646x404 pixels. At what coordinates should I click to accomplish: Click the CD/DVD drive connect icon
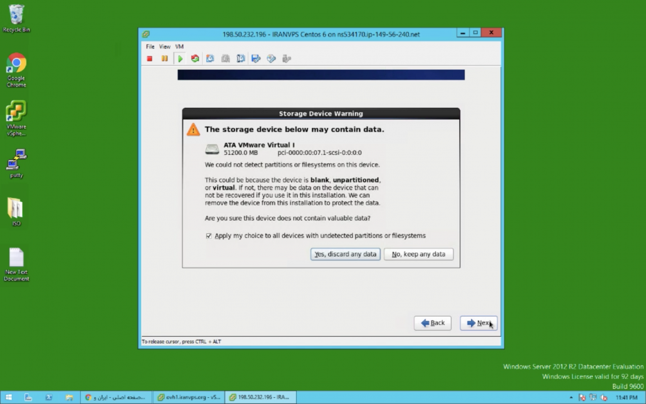271,58
